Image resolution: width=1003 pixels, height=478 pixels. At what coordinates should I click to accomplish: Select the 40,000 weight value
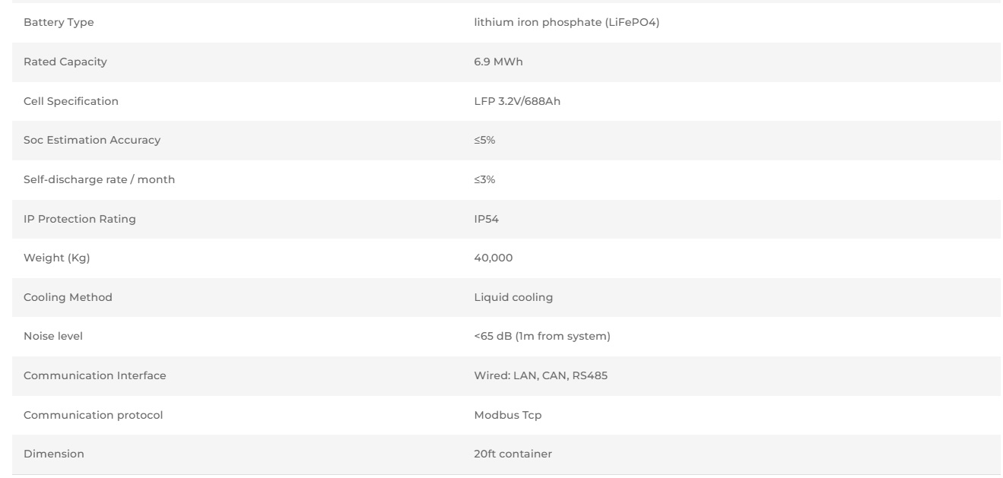coord(494,258)
